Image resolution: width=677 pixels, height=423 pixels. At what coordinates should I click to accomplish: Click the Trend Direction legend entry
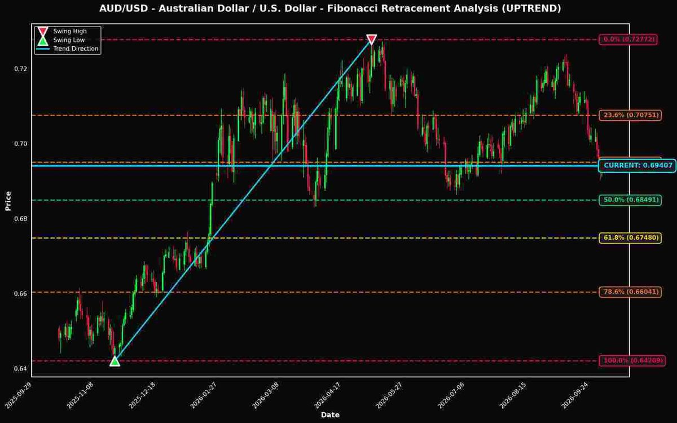(x=67, y=49)
